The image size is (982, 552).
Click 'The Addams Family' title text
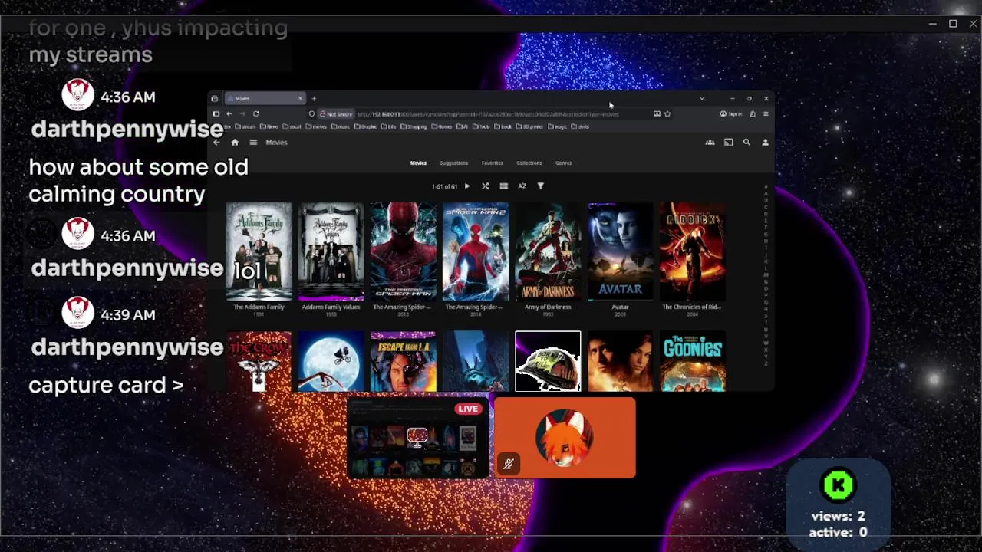[259, 307]
